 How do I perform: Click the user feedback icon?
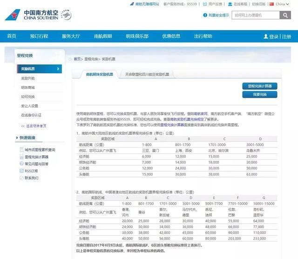point(205,4)
